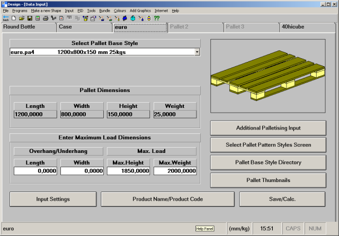Click the bucket with coloured balls icon

click(x=85, y=19)
